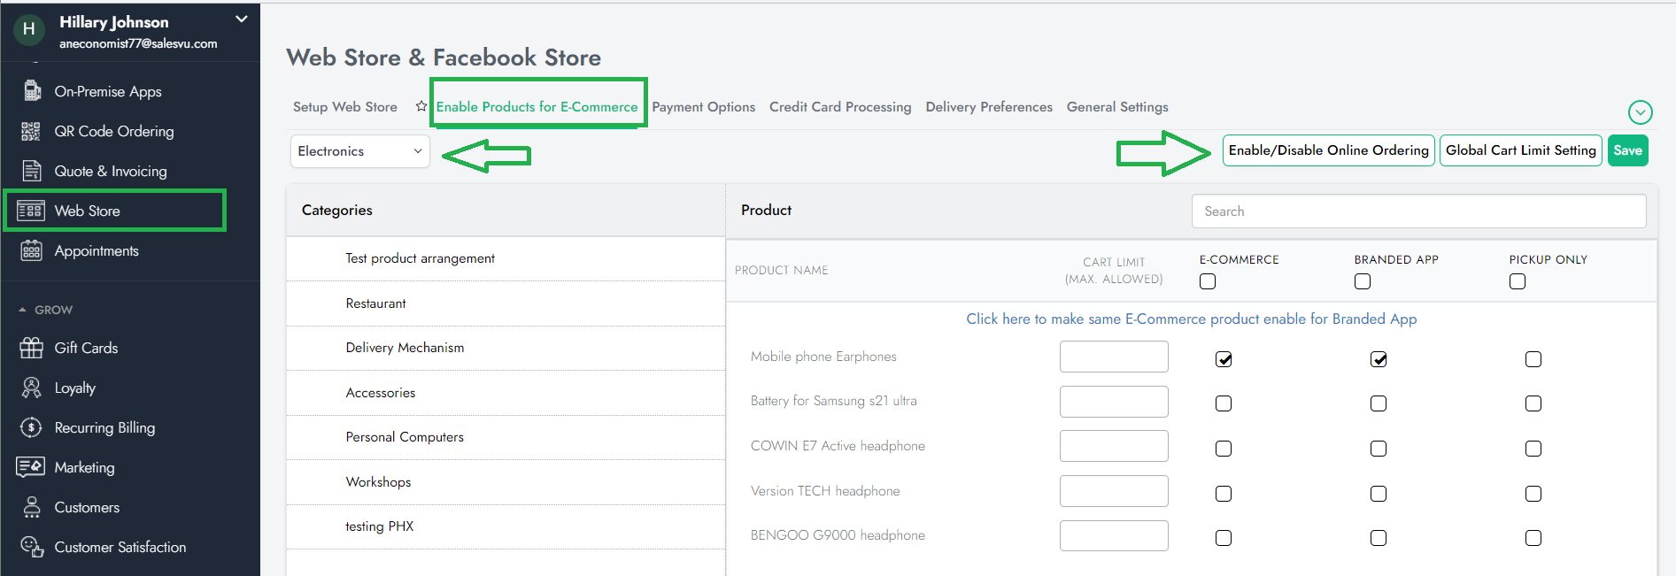Expand the Hillary Johnson account menu
The image size is (1676, 576).
(241, 19)
